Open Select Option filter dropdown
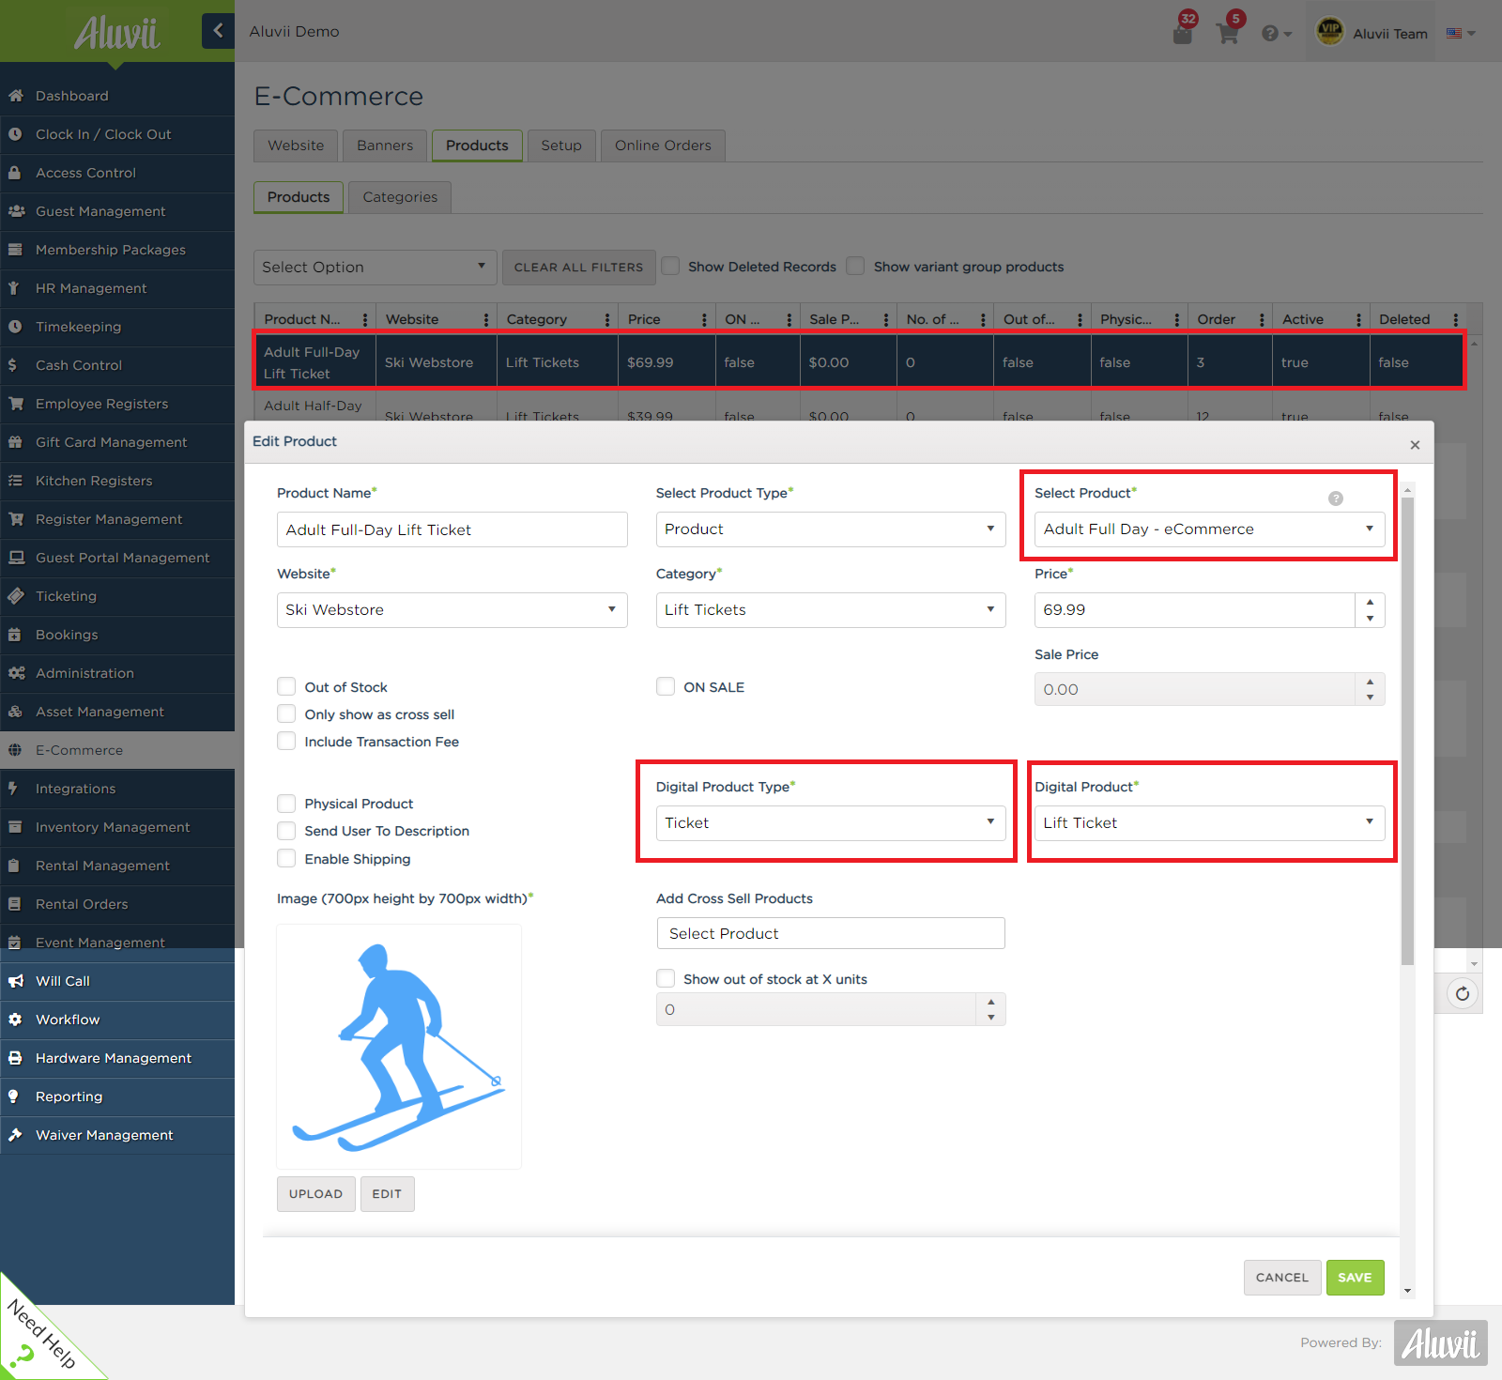The height and width of the screenshot is (1380, 1502). pyautogui.click(x=375, y=268)
